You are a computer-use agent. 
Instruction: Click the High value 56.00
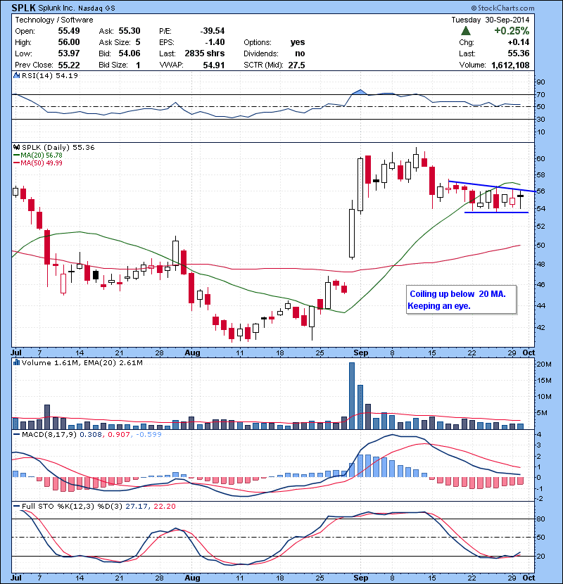[69, 42]
